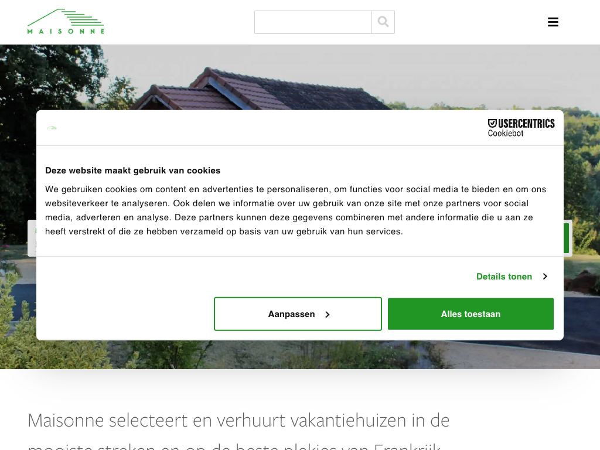Screen dimensions: 600x450
Task: Click the Cookiebot text under Usercentrics
Action: click(506, 133)
